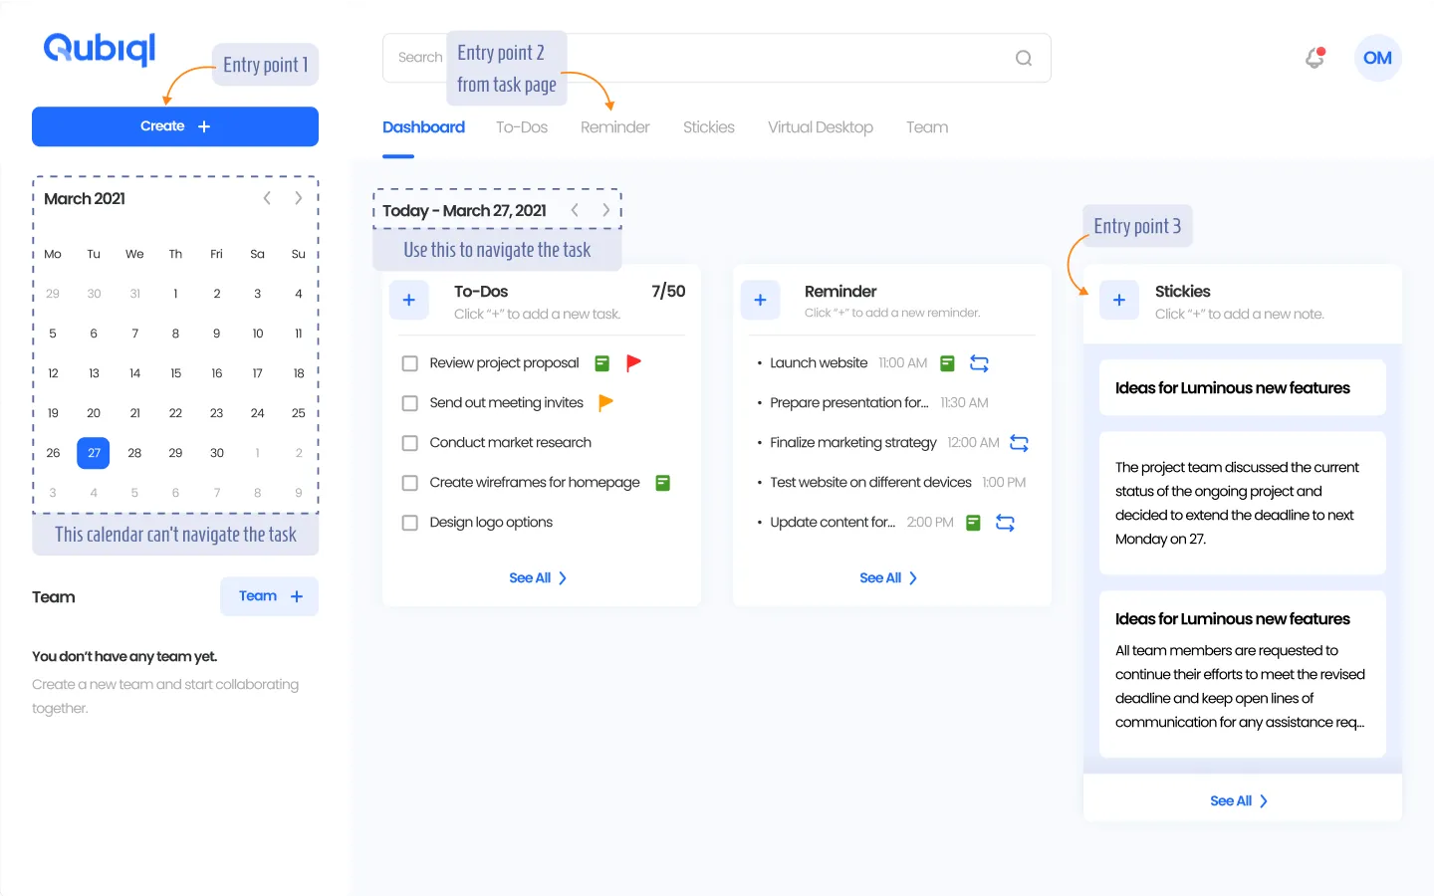Image resolution: width=1434 pixels, height=896 pixels.
Task: Click See All under Reminder list
Action: (x=887, y=578)
